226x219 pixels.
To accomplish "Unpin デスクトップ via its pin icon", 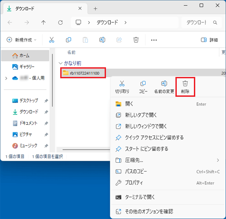I will [46, 101].
